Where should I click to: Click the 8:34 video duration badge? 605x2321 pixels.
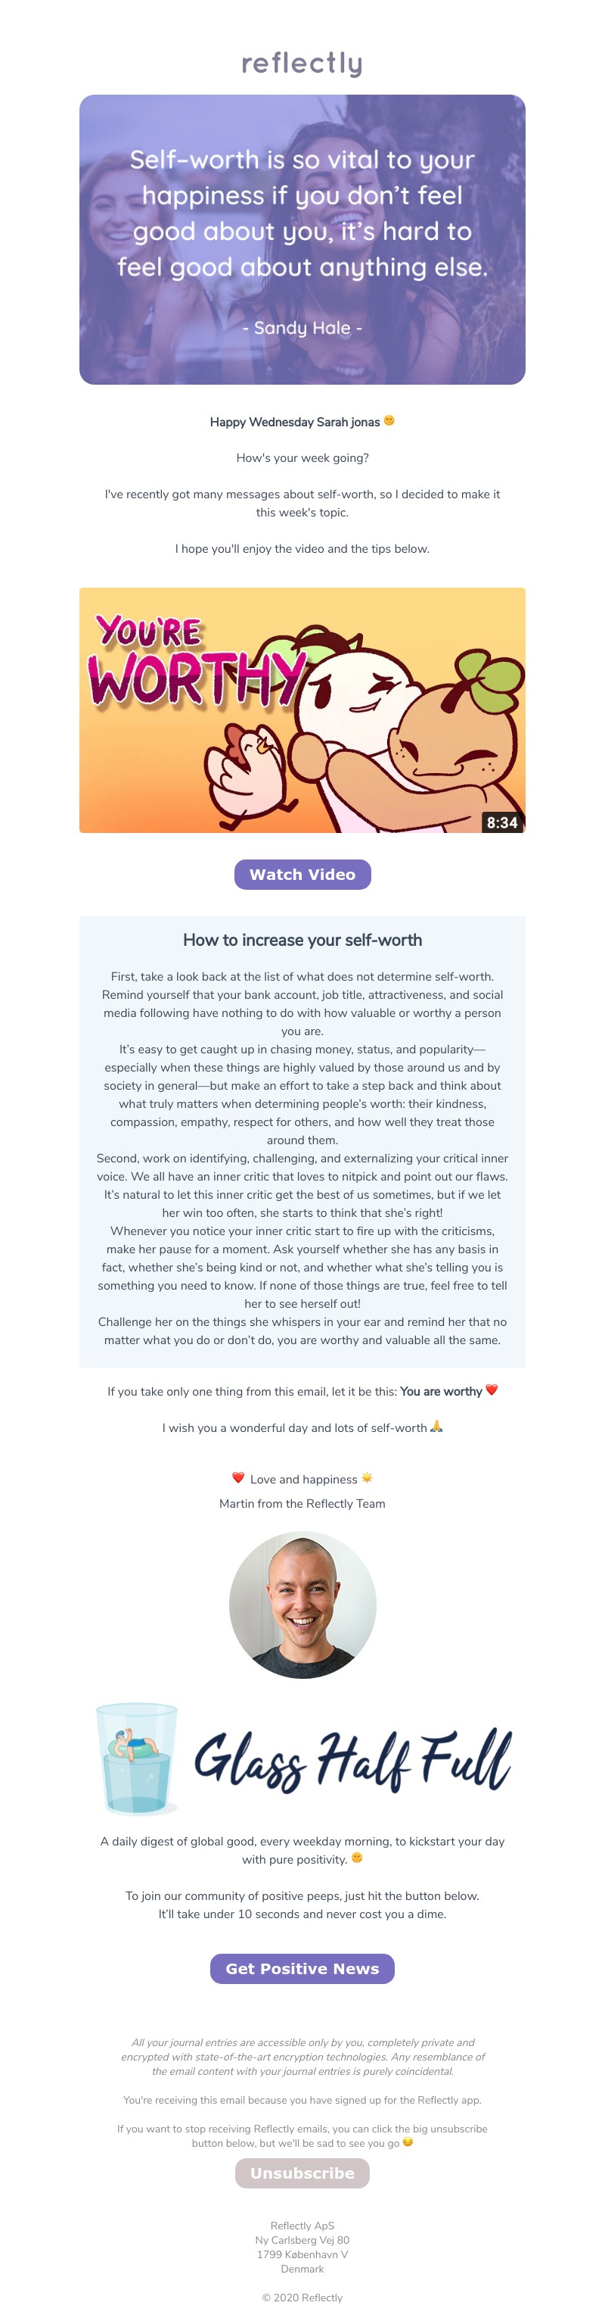[x=501, y=822]
